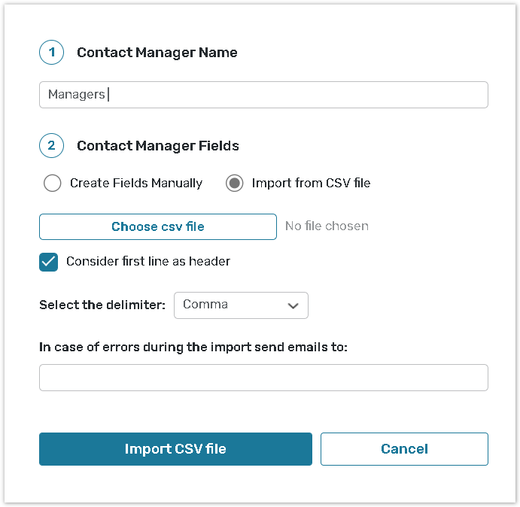Viewport: 520px width, 507px height.
Task: Select the Create Fields Manually radio button
Action: point(52,183)
